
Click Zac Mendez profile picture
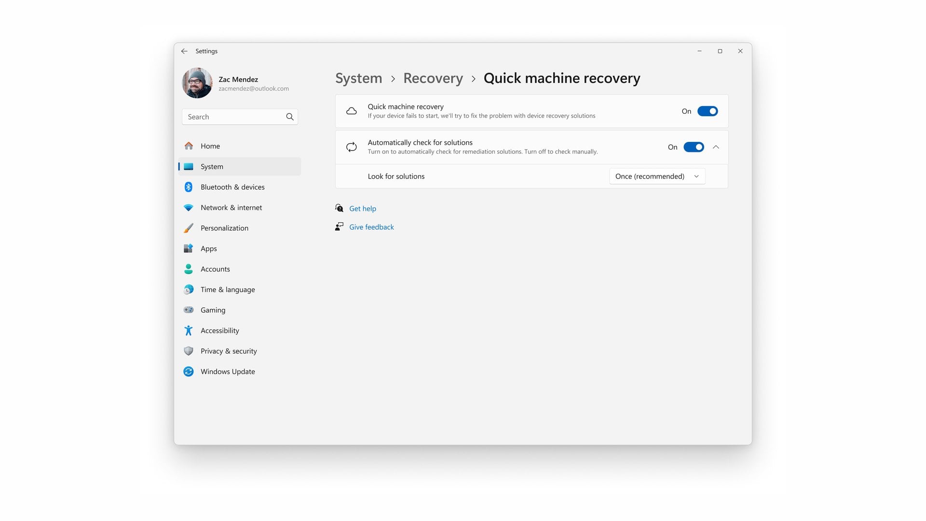click(x=197, y=83)
